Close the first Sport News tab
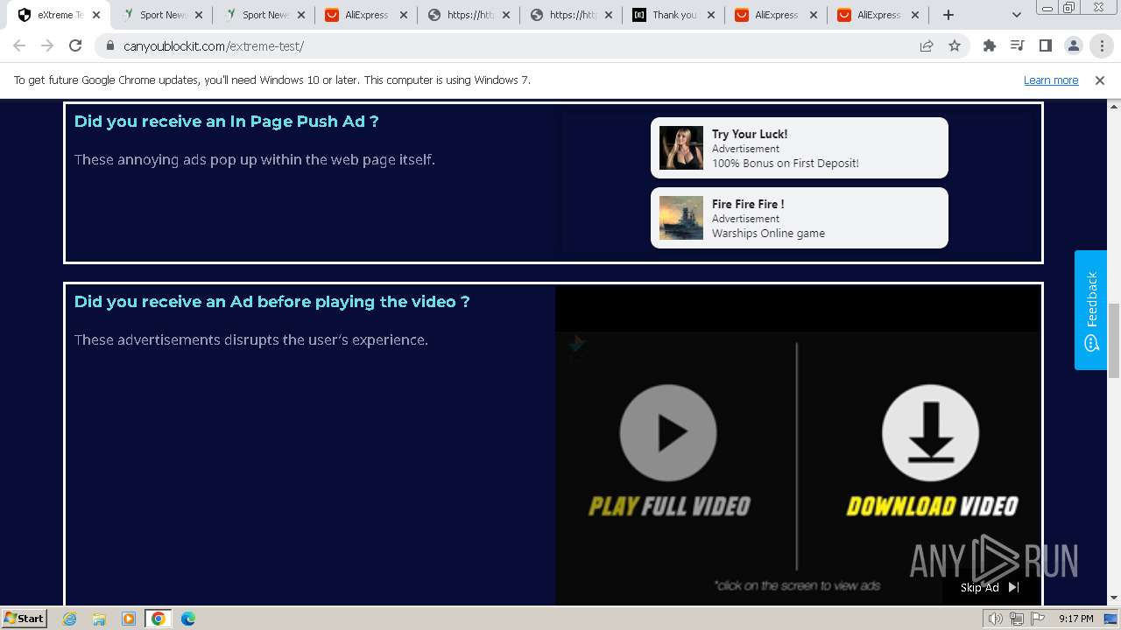This screenshot has width=1121, height=630. [x=199, y=15]
